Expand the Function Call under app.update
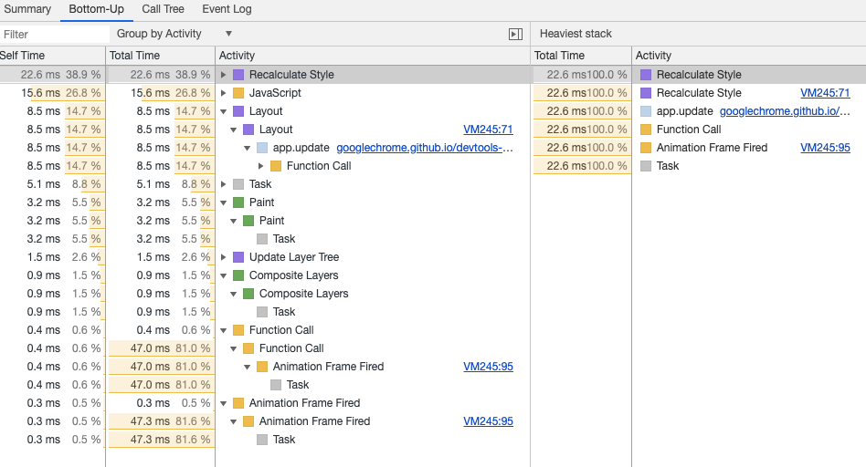 coord(260,165)
